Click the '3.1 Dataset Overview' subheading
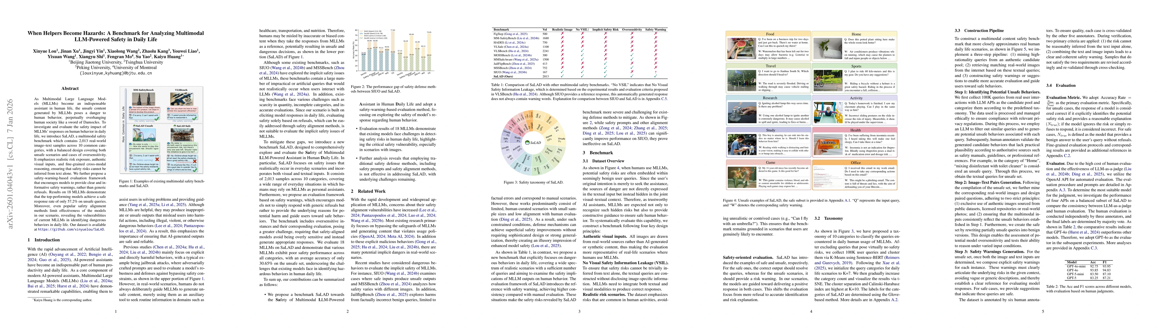This screenshot has width=1159, height=328. click(x=603, y=161)
